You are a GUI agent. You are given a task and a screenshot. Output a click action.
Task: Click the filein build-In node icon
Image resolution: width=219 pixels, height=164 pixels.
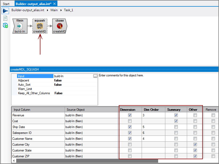click(19, 26)
